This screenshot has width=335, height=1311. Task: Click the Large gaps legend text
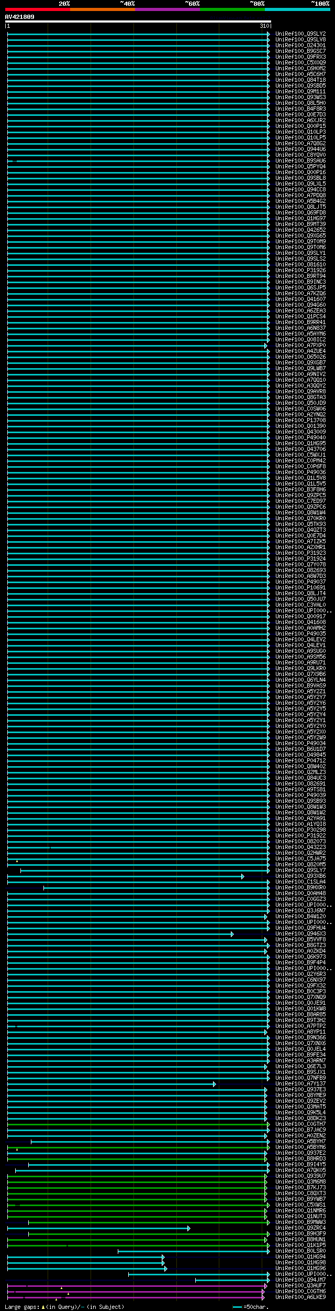64,1307
